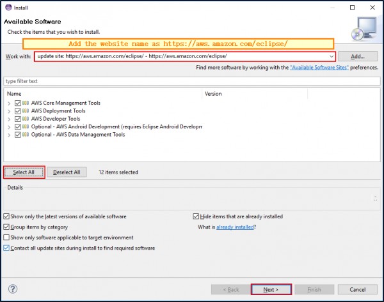Click the Next > button

click(271, 289)
